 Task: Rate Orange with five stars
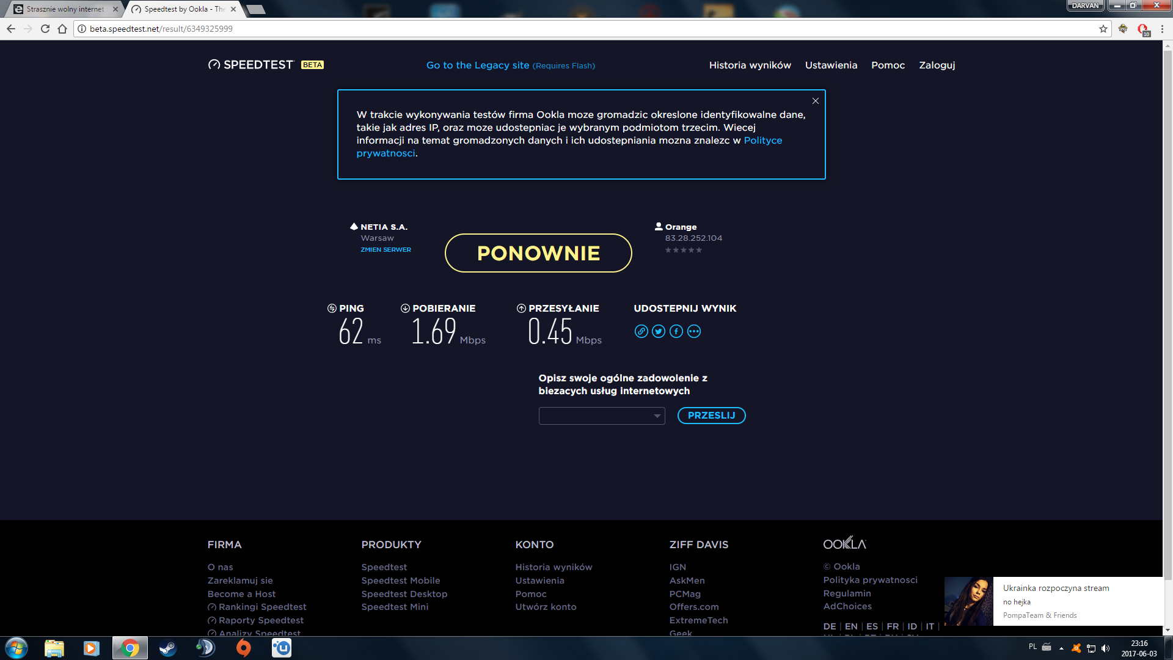pos(699,250)
